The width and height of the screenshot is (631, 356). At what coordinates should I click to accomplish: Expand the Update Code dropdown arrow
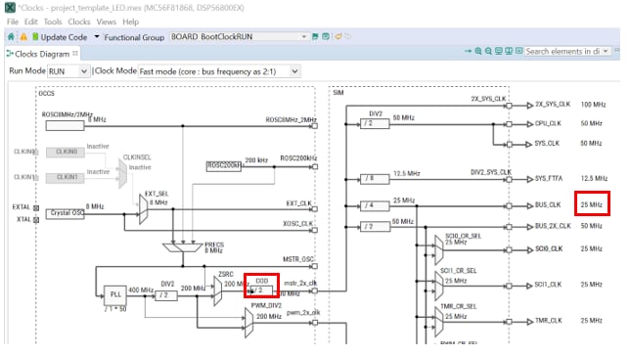pos(97,36)
